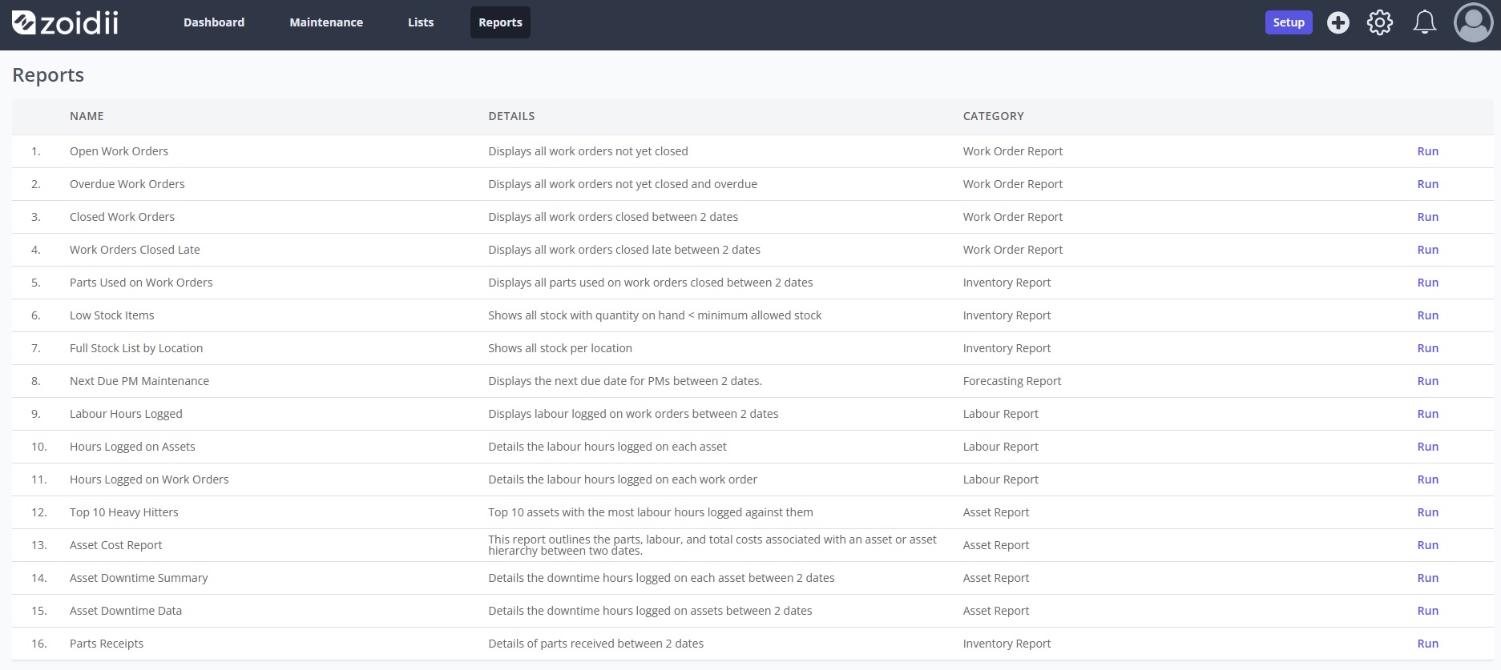The image size is (1501, 670).
Task: Open the notifications bell
Action: 1424,22
